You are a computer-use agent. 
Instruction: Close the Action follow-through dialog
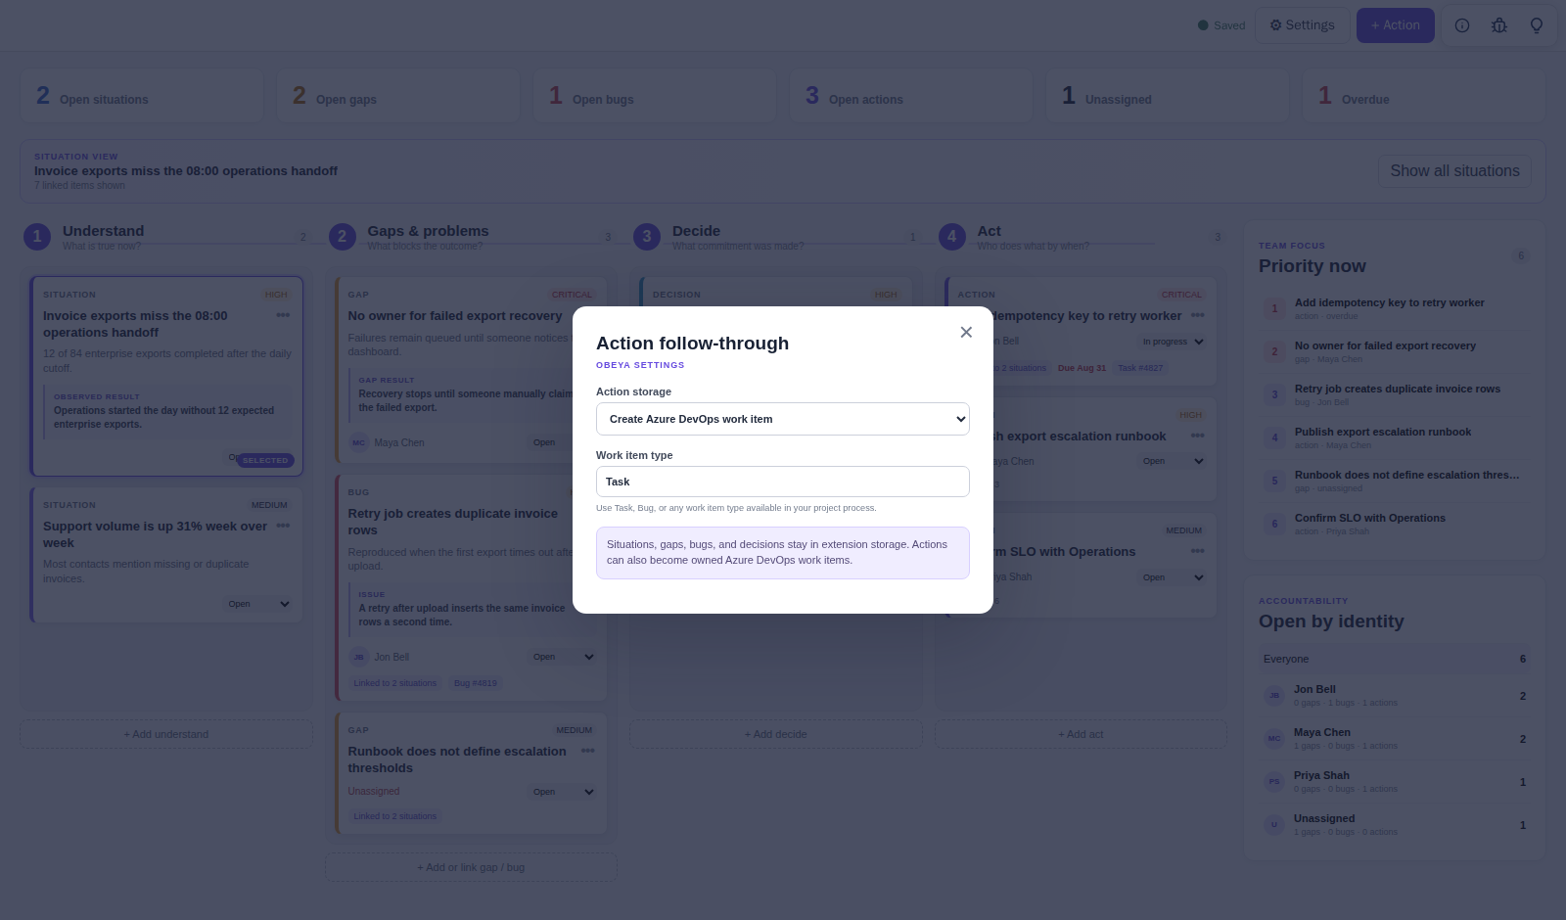966,333
